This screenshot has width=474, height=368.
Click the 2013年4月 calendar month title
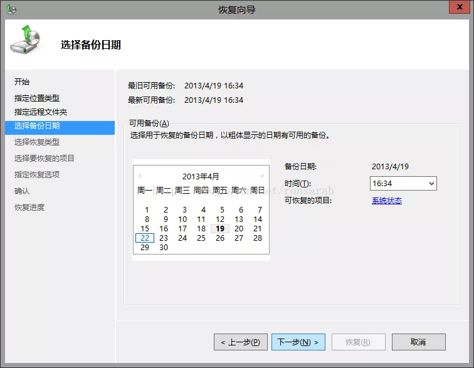[x=201, y=176]
